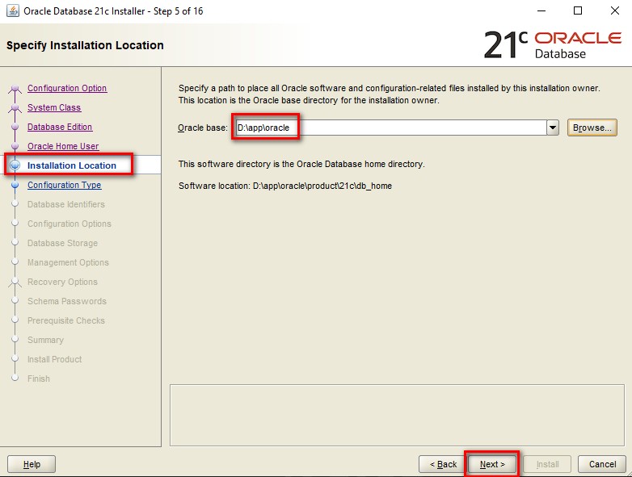Click the message area box at bottom

(397, 415)
